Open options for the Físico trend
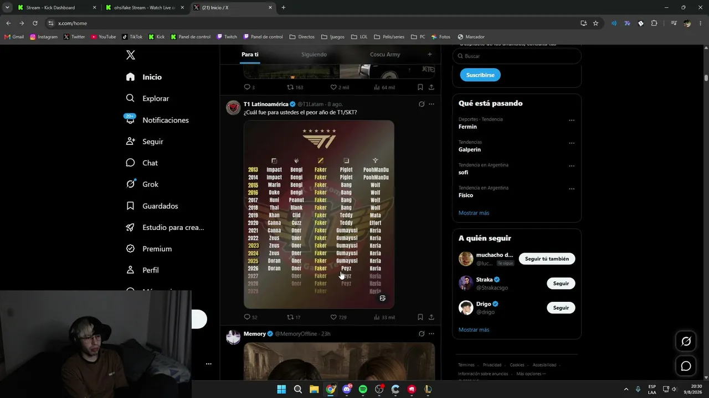Image resolution: width=709 pixels, height=398 pixels. (x=572, y=189)
